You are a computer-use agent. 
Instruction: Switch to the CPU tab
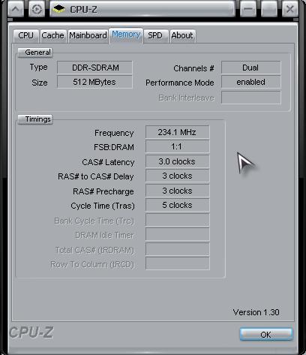[x=25, y=35]
